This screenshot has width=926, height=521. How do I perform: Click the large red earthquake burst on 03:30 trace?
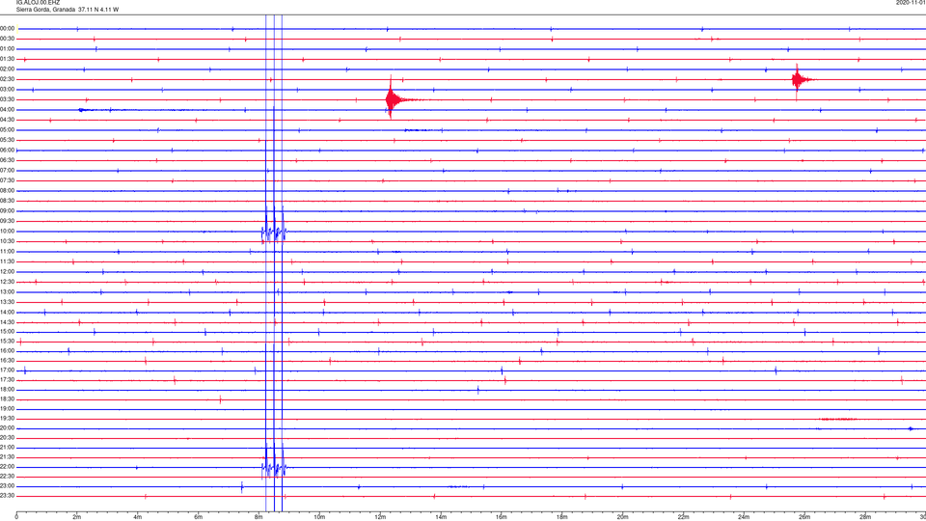pyautogui.click(x=393, y=98)
